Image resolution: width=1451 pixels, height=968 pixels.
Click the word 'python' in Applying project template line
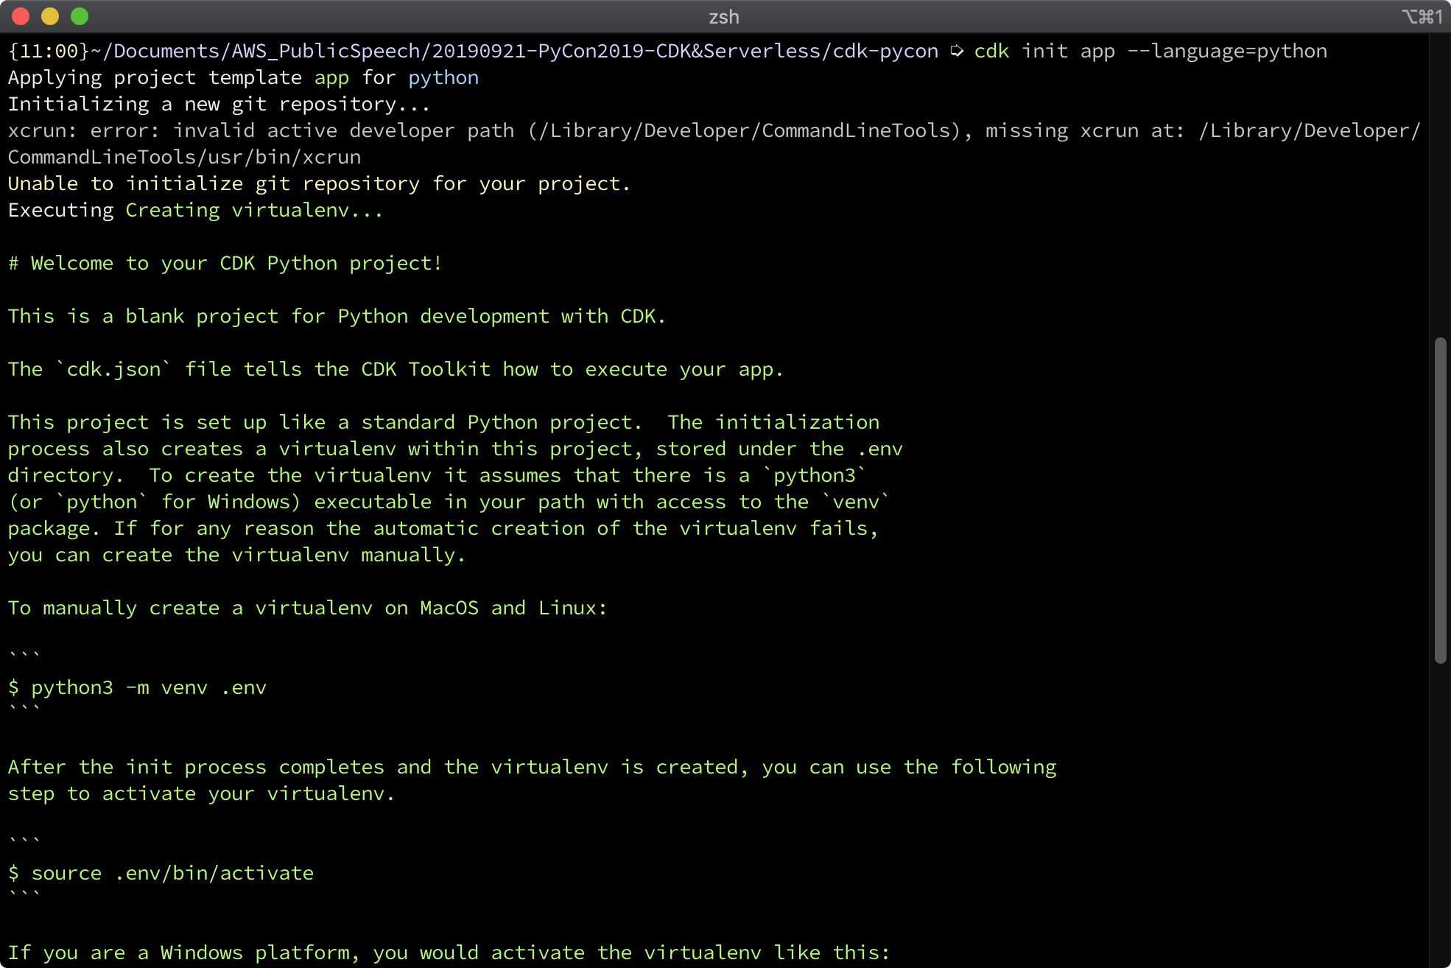tap(443, 78)
